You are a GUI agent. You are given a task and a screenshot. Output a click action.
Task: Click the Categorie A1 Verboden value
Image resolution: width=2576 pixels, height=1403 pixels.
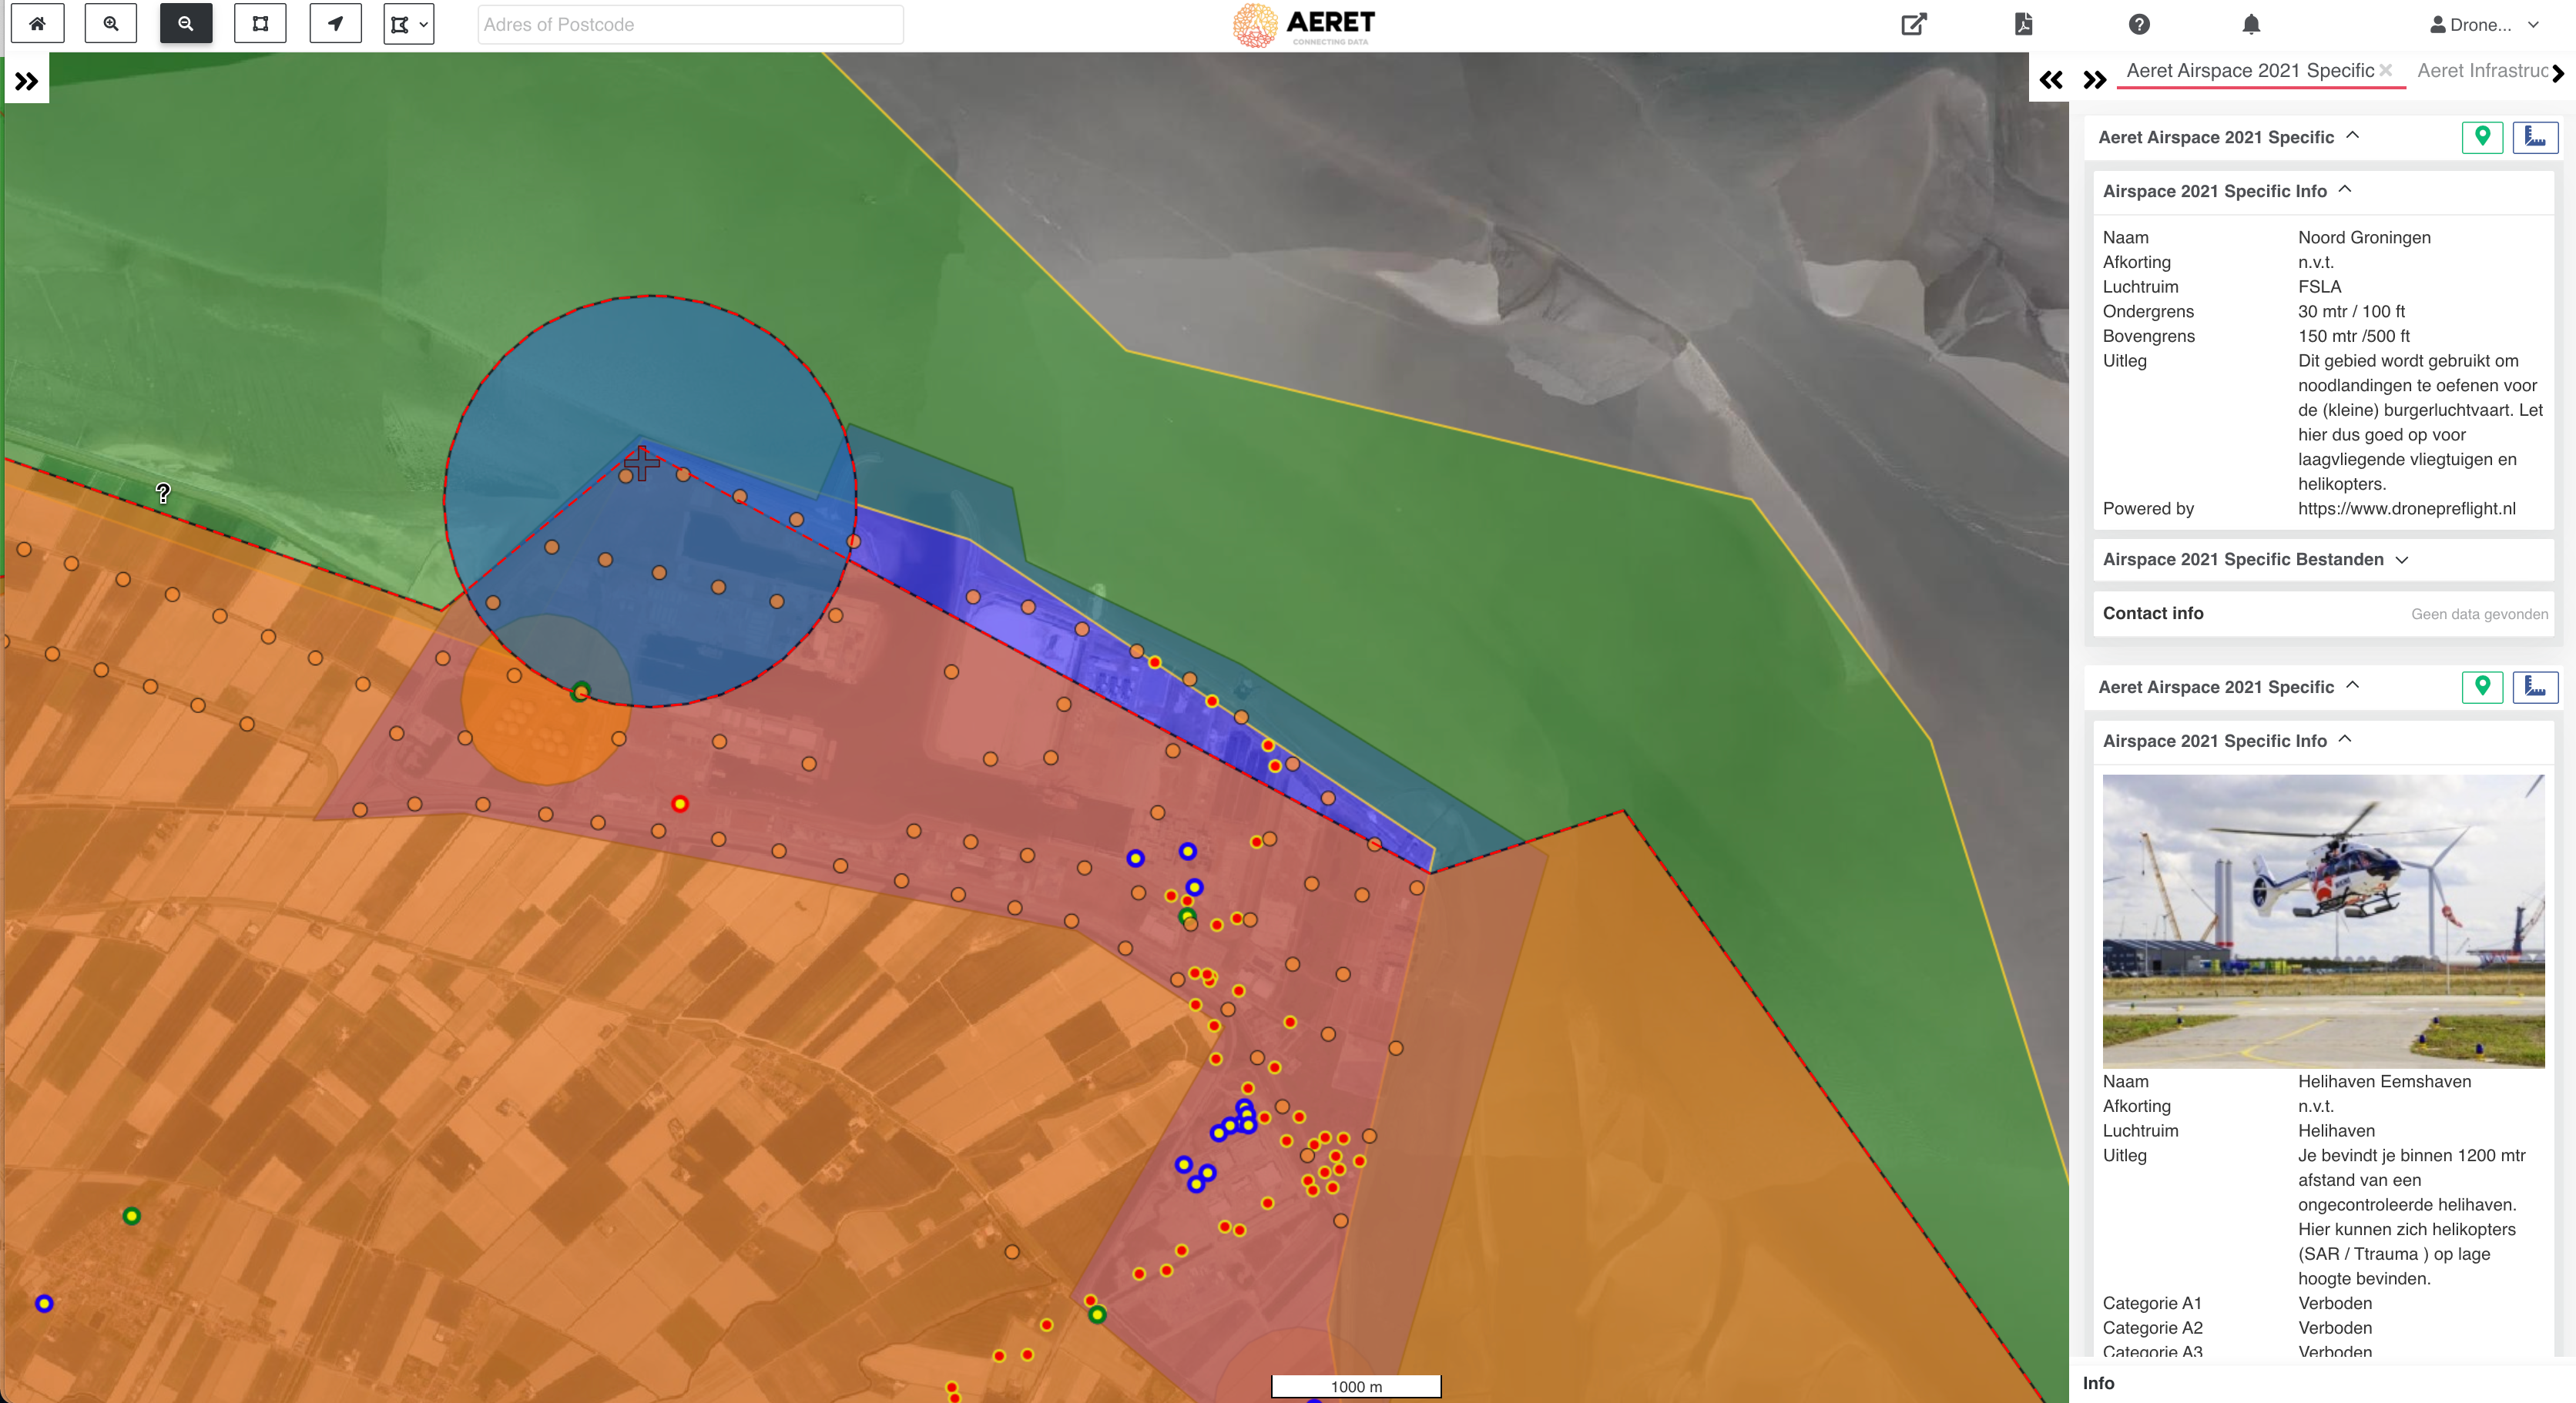tap(2334, 1303)
